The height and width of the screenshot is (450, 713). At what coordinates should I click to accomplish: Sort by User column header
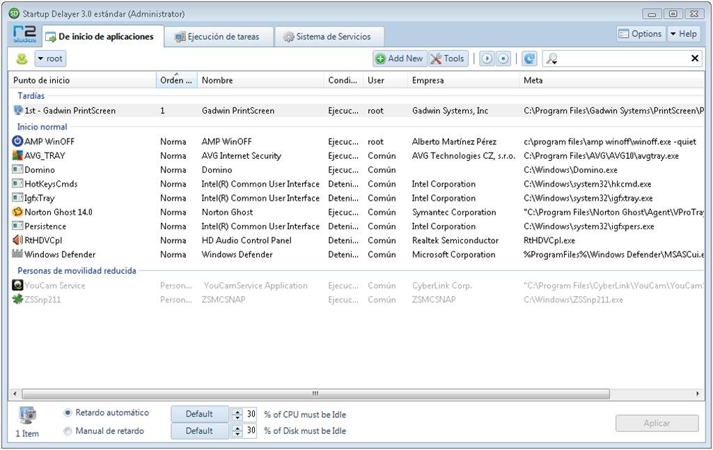[386, 80]
